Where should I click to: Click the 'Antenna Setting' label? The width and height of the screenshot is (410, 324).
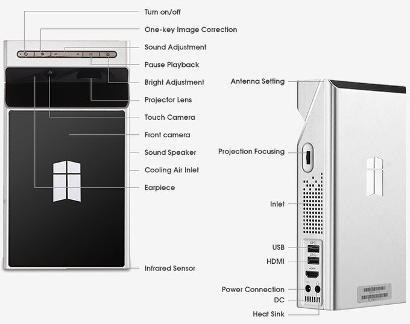(x=257, y=81)
